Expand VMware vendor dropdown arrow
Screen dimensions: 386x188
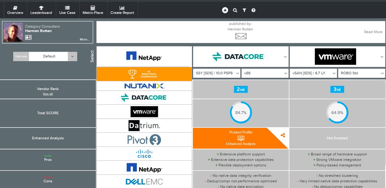tap(382, 57)
